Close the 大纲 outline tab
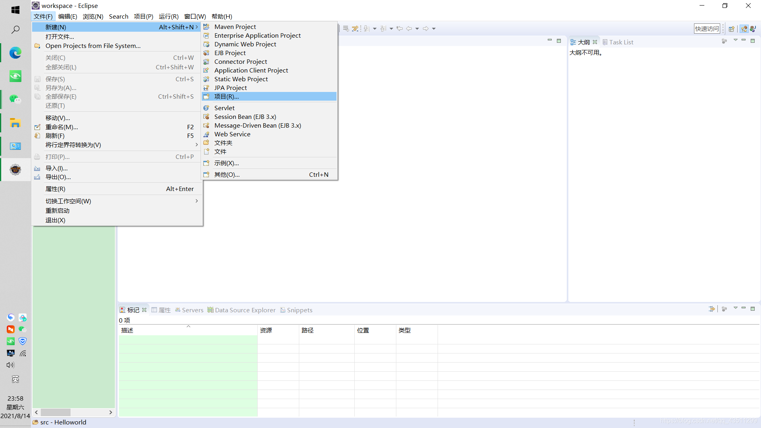The height and width of the screenshot is (428, 761). [x=595, y=42]
